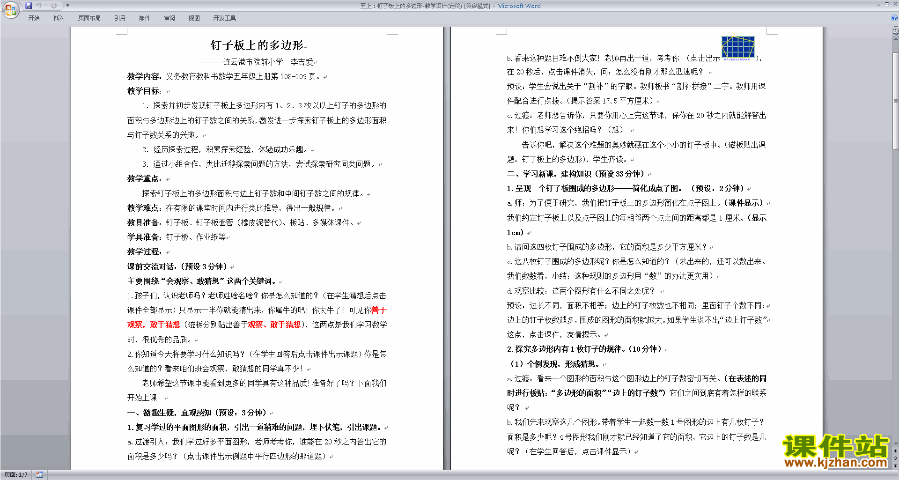The image size is (899, 480).
Task: Click the vertical scrollbar down arrow
Action: pos(896,444)
